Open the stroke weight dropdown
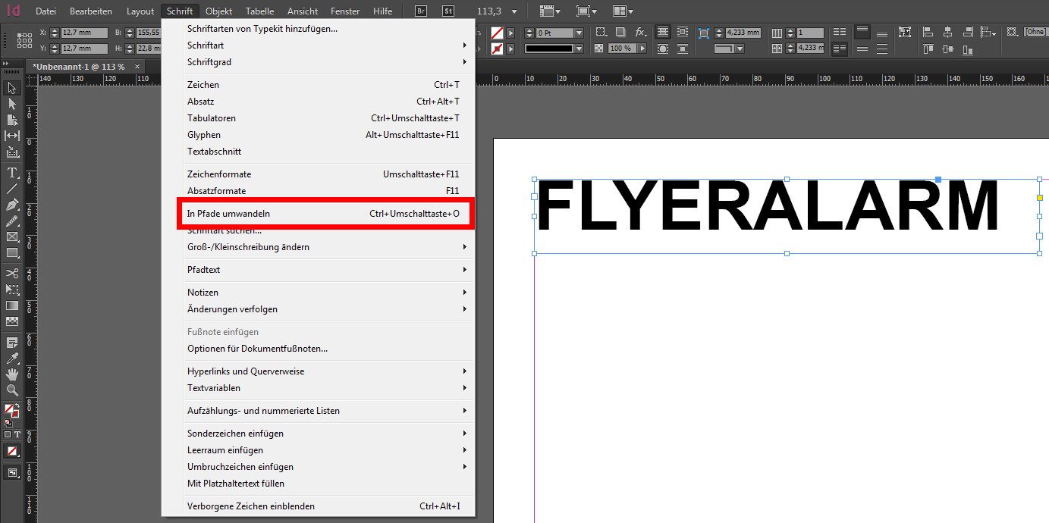The height and width of the screenshot is (523, 1049). click(x=579, y=33)
